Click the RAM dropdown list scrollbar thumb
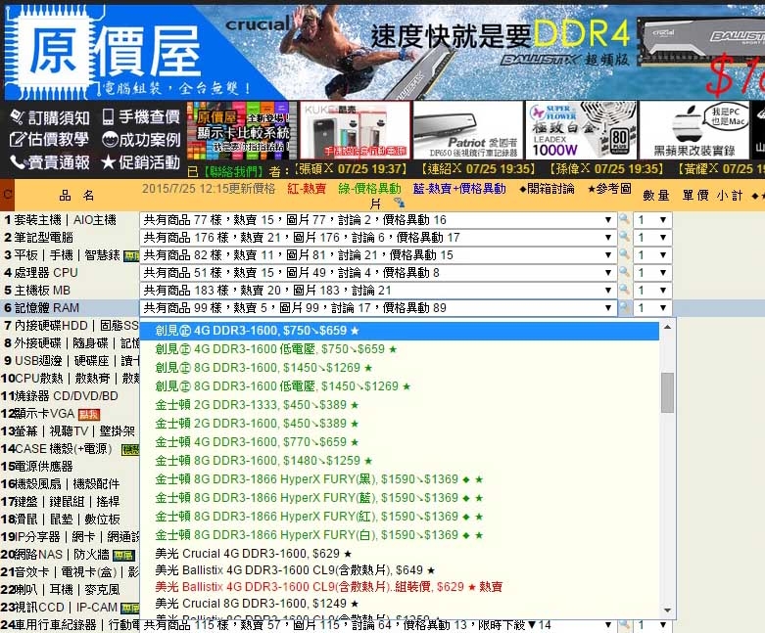Image resolution: width=765 pixels, height=633 pixels. 667,392
